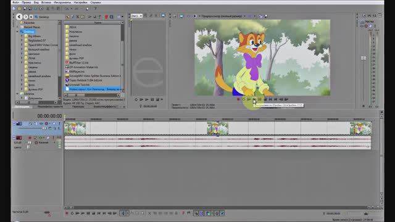The image size is (395, 222).
Task: Click the middle cat clip thumbnail on the video track
Action: pyautogui.click(x=218, y=128)
